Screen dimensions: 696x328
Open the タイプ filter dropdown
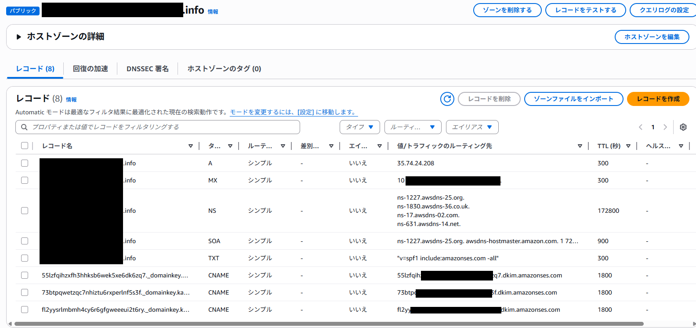coord(359,127)
